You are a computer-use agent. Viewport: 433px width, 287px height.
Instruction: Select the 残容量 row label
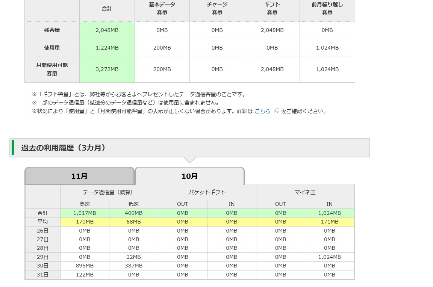(52, 30)
